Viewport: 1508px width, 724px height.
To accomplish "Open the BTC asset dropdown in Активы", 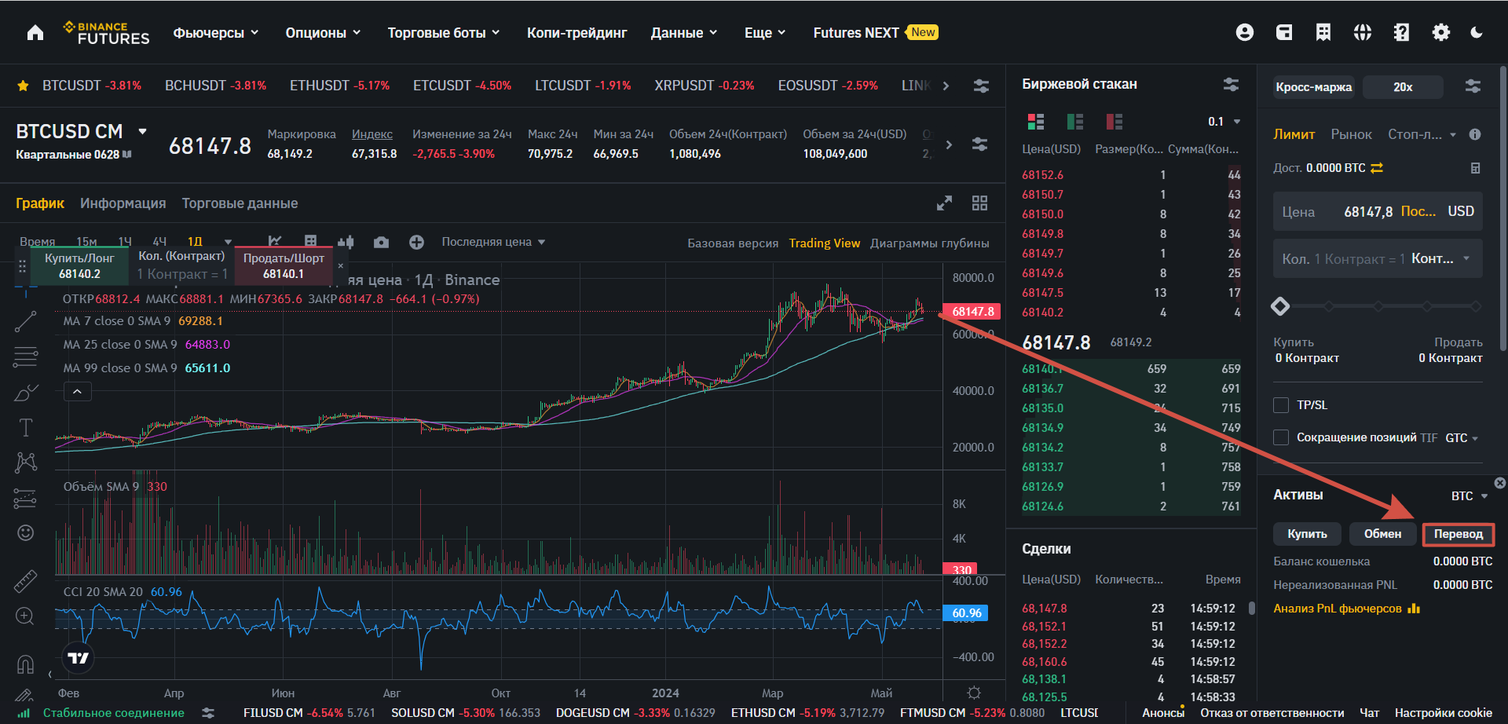I will coord(1470,496).
